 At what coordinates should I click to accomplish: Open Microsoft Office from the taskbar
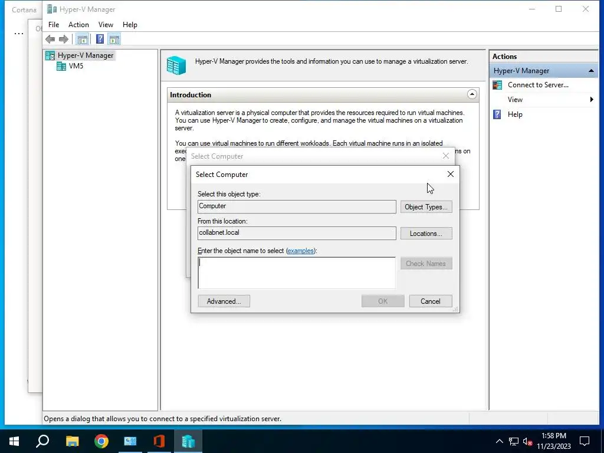click(159, 441)
